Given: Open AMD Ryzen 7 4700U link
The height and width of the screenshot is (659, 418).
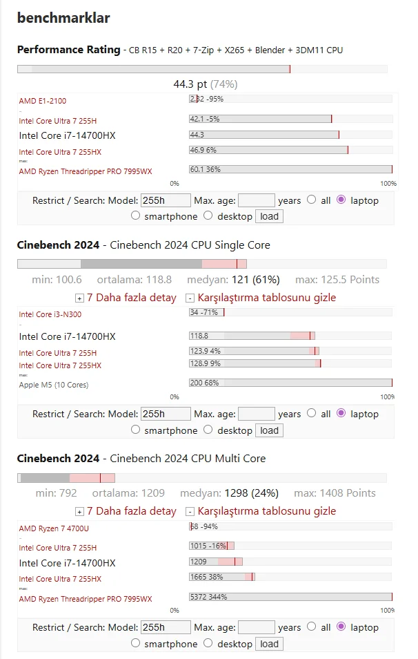Looking at the screenshot, I should click(x=52, y=528).
